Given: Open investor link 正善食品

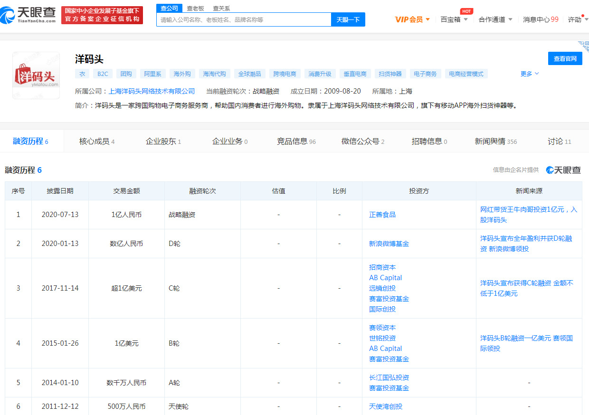Looking at the screenshot, I should click(382, 215).
